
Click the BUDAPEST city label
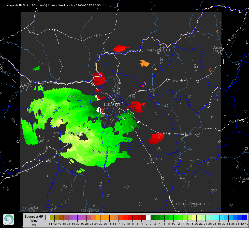click(112, 104)
